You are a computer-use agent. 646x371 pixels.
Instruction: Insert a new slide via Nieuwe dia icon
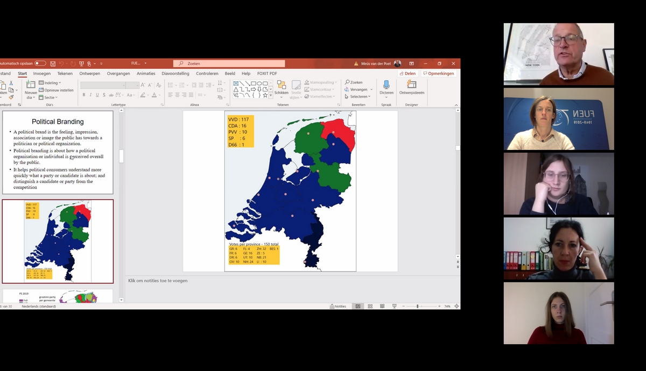[x=31, y=84]
